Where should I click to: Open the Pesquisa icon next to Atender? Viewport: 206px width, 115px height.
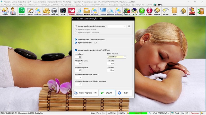[79, 11]
